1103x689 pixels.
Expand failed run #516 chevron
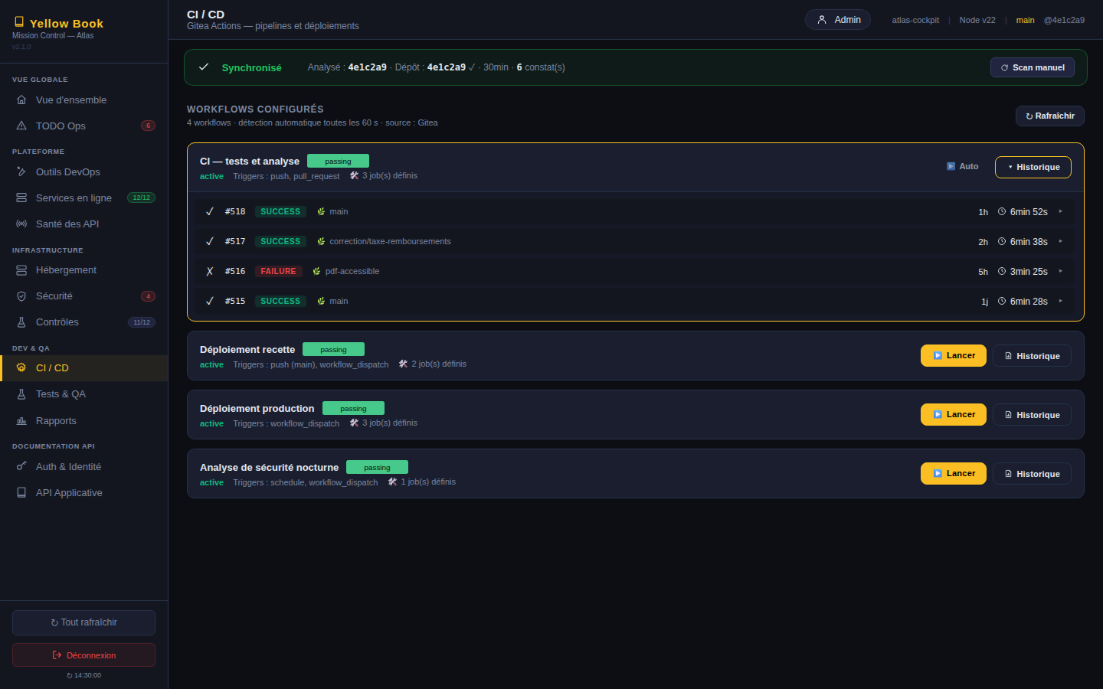(1061, 271)
